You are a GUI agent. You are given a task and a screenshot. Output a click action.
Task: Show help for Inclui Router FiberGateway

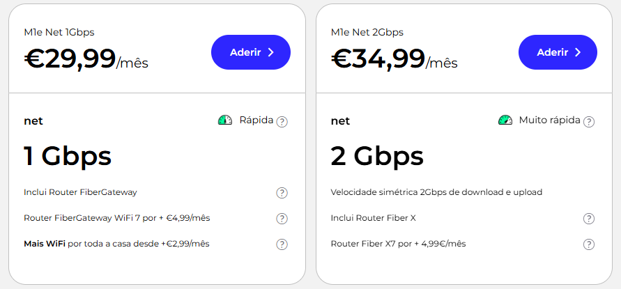[x=282, y=193]
